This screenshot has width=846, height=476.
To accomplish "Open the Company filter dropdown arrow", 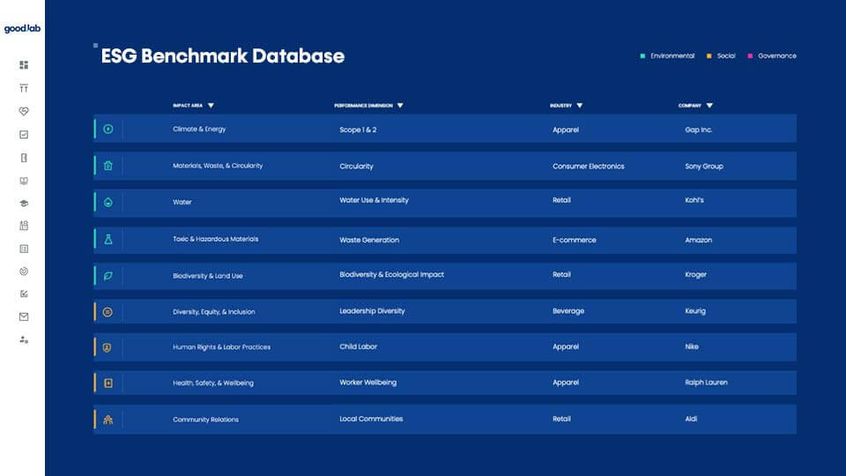I will 709,106.
